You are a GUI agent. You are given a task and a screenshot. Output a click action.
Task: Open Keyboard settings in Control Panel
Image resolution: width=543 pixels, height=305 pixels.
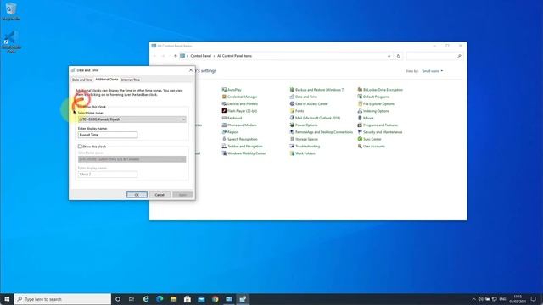232,118
